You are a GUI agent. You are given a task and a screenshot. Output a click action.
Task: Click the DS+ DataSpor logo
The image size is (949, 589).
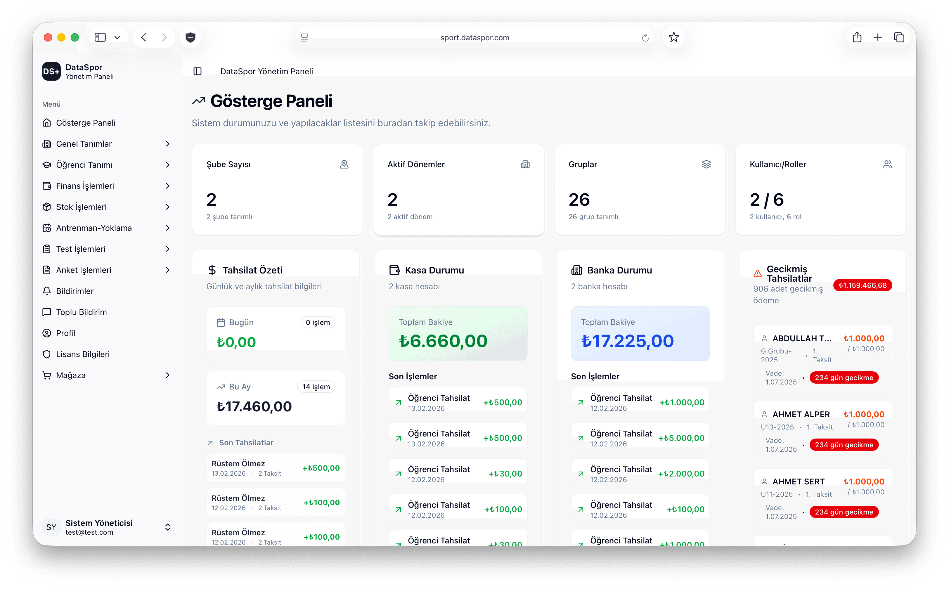[51, 71]
